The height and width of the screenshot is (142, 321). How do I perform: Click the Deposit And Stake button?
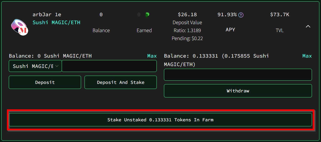(121, 82)
